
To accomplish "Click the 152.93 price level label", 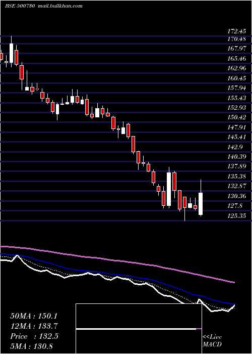I will (x=236, y=108).
